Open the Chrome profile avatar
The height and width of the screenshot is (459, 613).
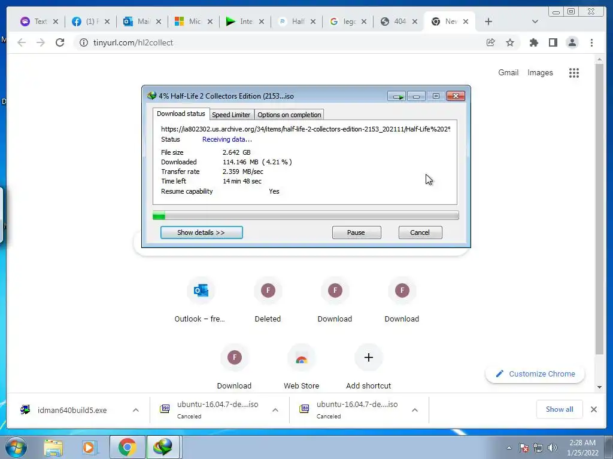point(572,42)
